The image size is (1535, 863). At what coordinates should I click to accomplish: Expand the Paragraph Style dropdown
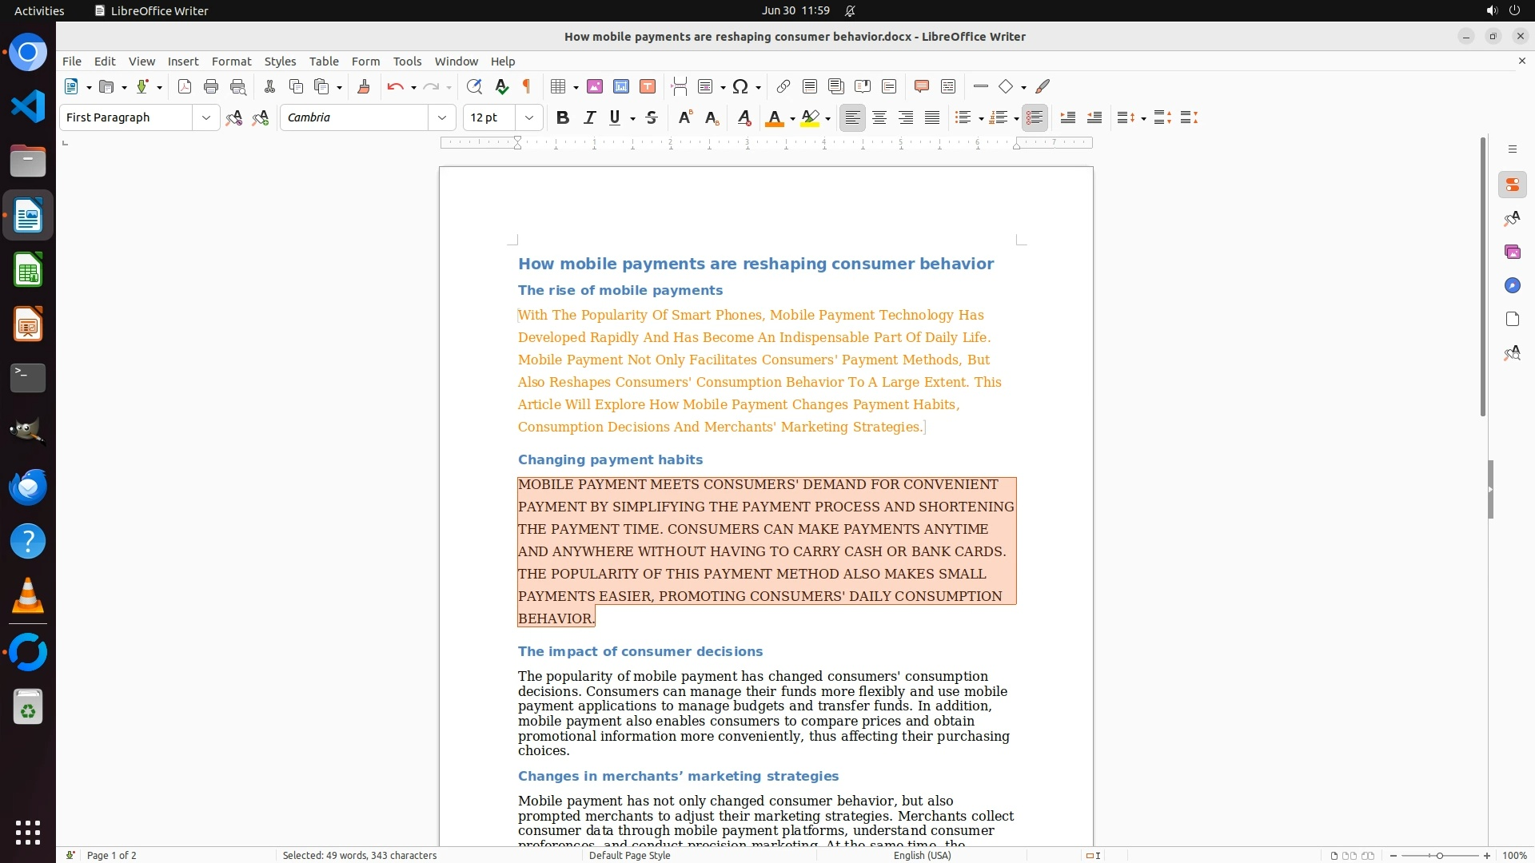[206, 117]
